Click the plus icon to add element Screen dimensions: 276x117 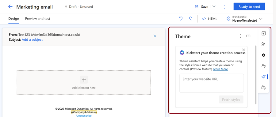coord(84,80)
